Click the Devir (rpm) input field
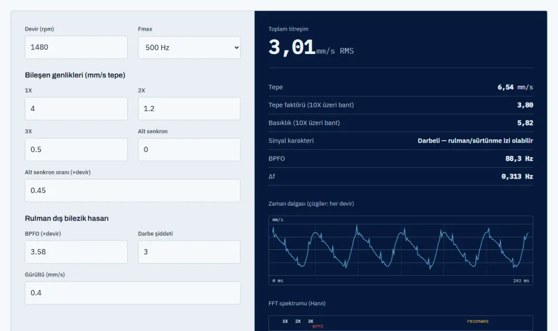 [76, 47]
